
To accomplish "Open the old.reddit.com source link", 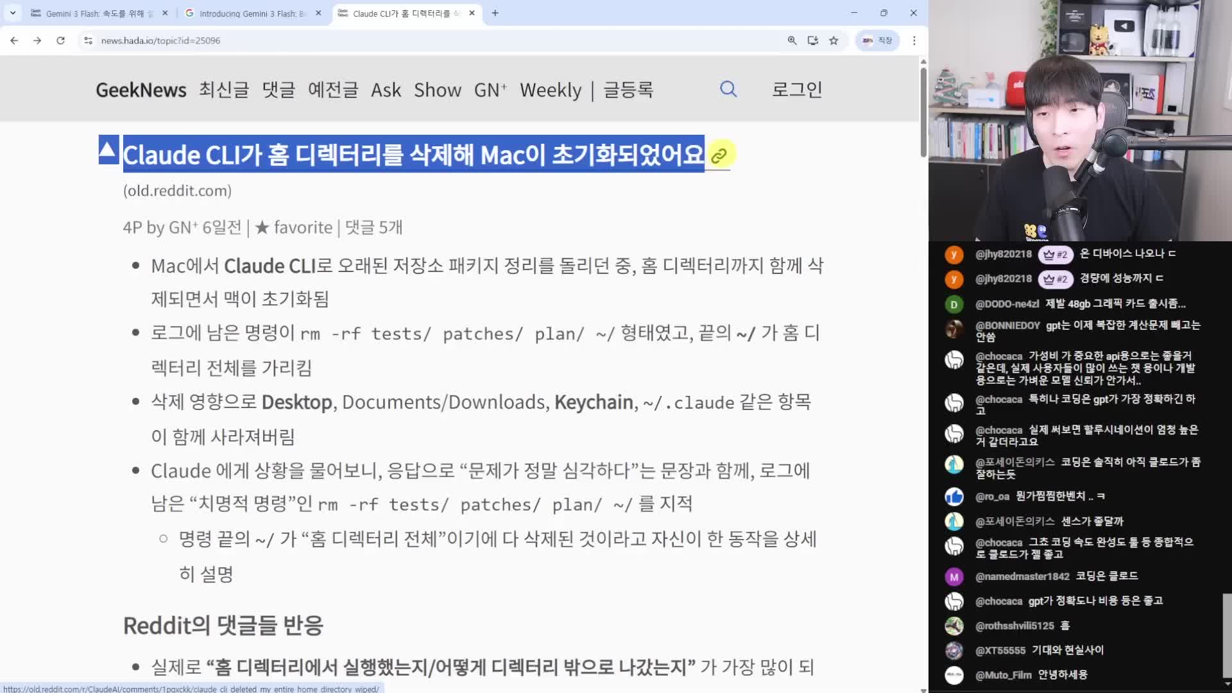I will click(x=176, y=191).
